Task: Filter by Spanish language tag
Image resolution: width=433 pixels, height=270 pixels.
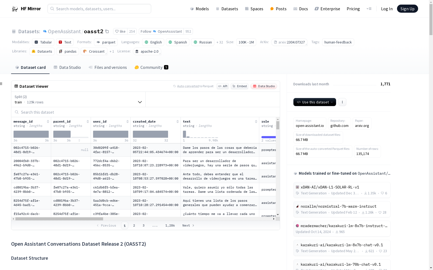Action: click(178, 42)
